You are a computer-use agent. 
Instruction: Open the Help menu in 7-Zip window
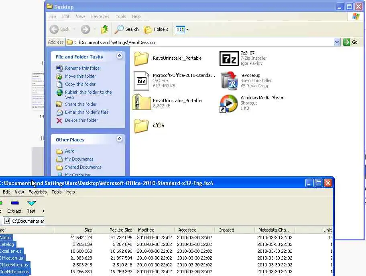70,192
